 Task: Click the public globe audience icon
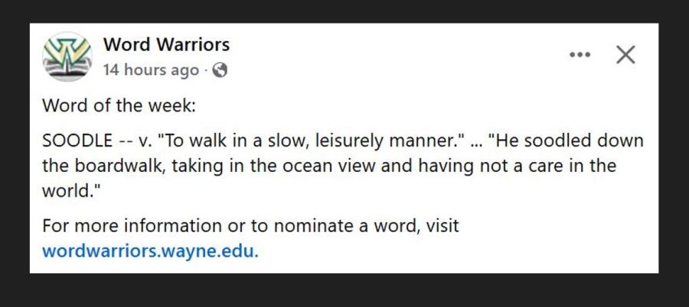click(x=220, y=70)
